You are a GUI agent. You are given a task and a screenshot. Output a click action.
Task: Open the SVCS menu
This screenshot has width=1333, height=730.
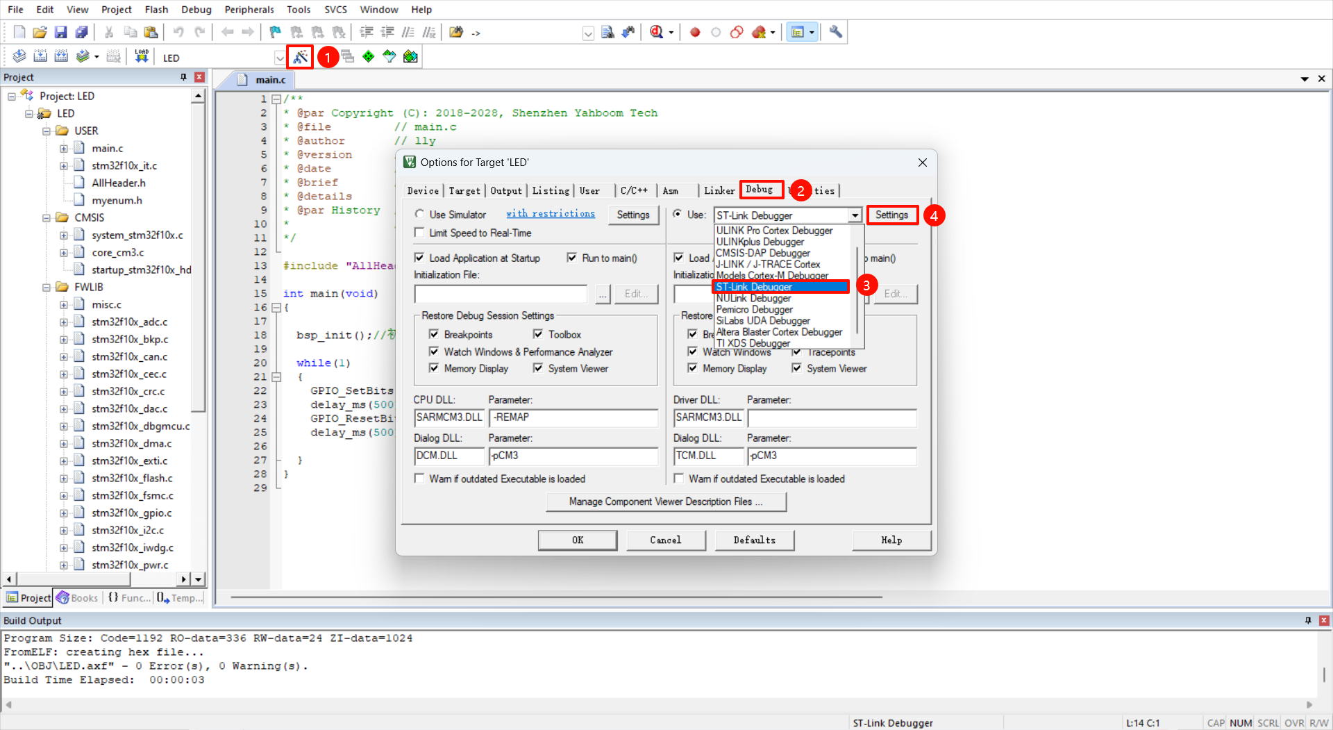coord(336,9)
